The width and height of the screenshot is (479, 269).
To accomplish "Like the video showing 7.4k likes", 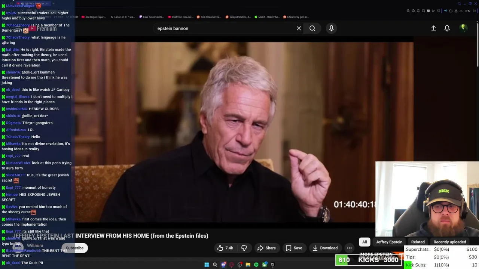I will pos(225,248).
